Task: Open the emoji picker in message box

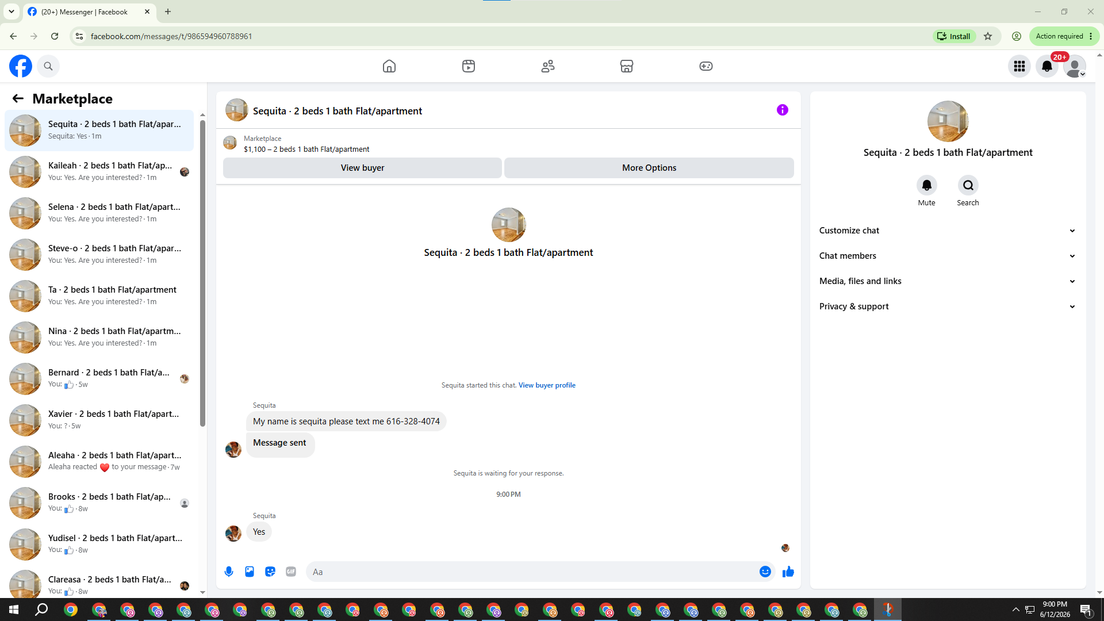Action: pos(765,572)
